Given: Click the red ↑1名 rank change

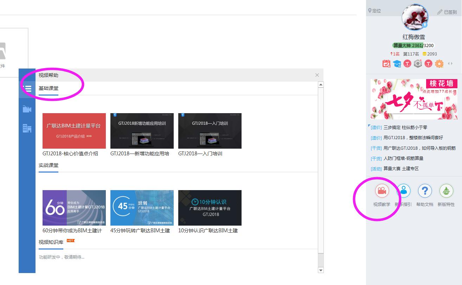Looking at the screenshot, I should [395, 54].
